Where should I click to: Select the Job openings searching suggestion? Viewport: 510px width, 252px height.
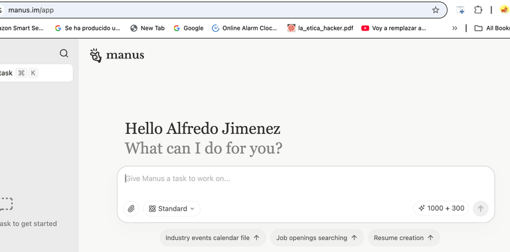tap(317, 237)
